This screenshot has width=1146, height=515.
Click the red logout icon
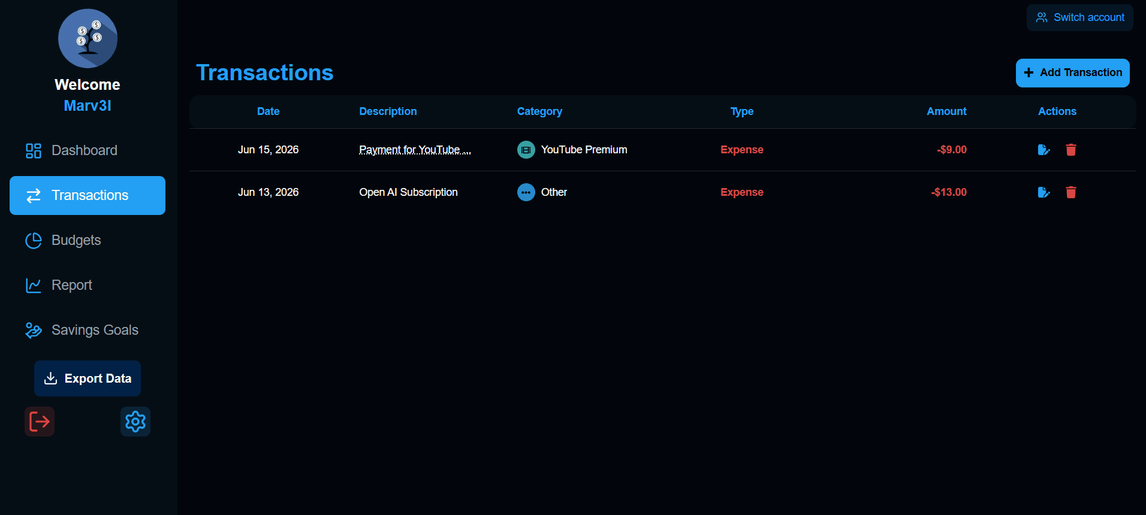[x=40, y=422]
